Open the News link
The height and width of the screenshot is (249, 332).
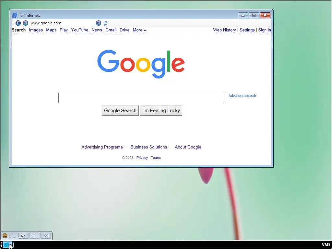point(97,30)
